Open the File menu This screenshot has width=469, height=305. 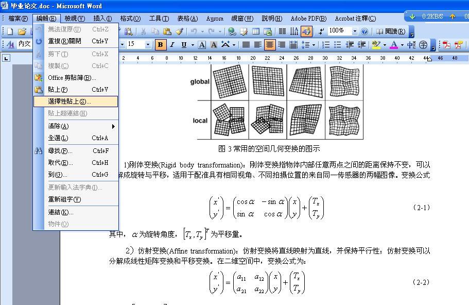click(x=18, y=19)
